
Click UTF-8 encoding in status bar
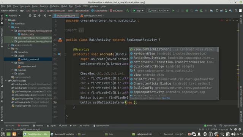[x=214, y=129]
